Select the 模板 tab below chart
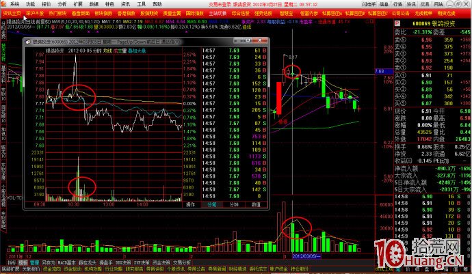 23,262
